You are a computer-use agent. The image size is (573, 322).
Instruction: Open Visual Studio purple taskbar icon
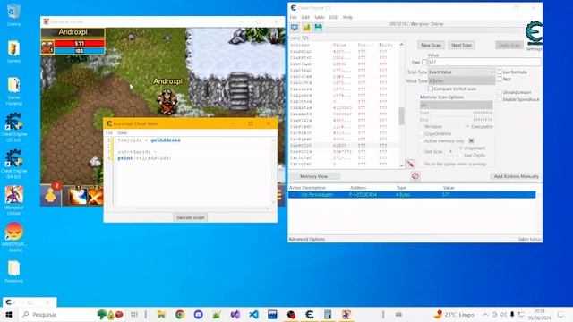coord(235,314)
